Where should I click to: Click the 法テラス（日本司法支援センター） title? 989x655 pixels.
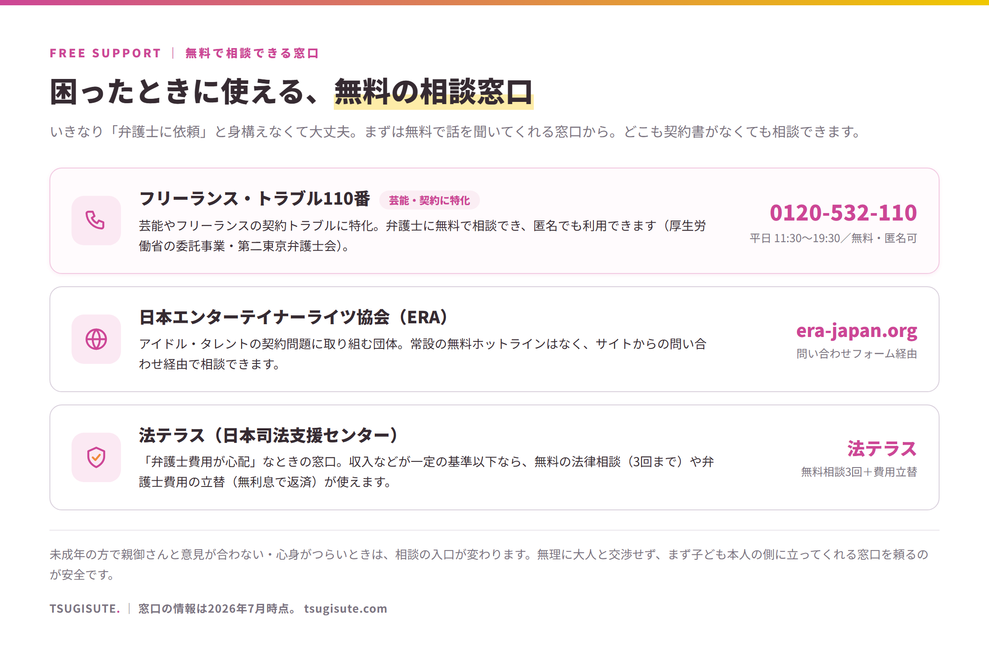tap(269, 435)
